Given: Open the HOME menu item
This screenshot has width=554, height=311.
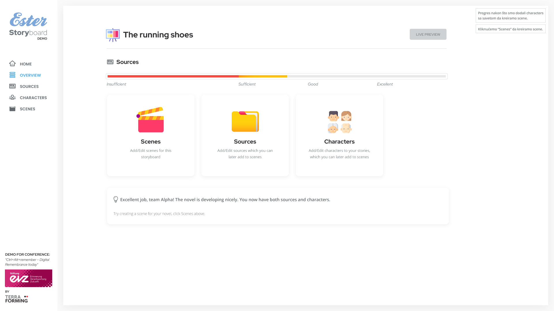Looking at the screenshot, I should click(26, 64).
